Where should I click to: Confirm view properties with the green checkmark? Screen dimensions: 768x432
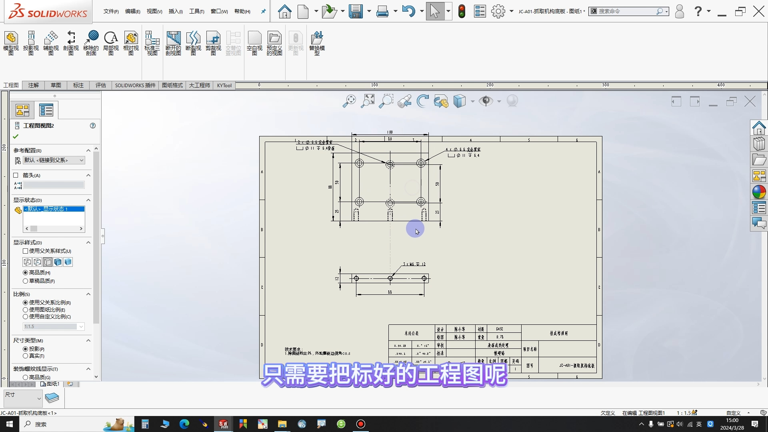click(x=15, y=136)
